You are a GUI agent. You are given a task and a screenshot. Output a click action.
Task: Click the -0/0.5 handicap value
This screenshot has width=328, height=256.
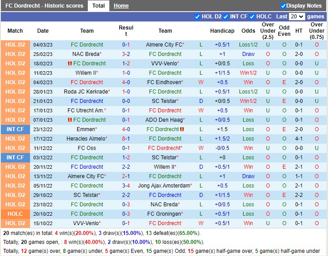pos(222,148)
